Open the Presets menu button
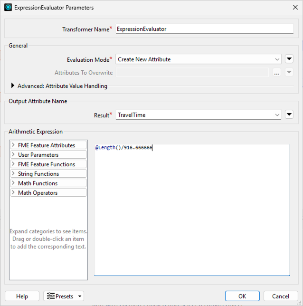The height and width of the screenshot is (306, 303). pyautogui.click(x=64, y=296)
